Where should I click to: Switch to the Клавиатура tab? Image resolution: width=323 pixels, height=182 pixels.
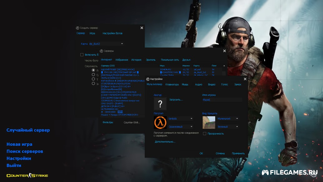click(172, 84)
